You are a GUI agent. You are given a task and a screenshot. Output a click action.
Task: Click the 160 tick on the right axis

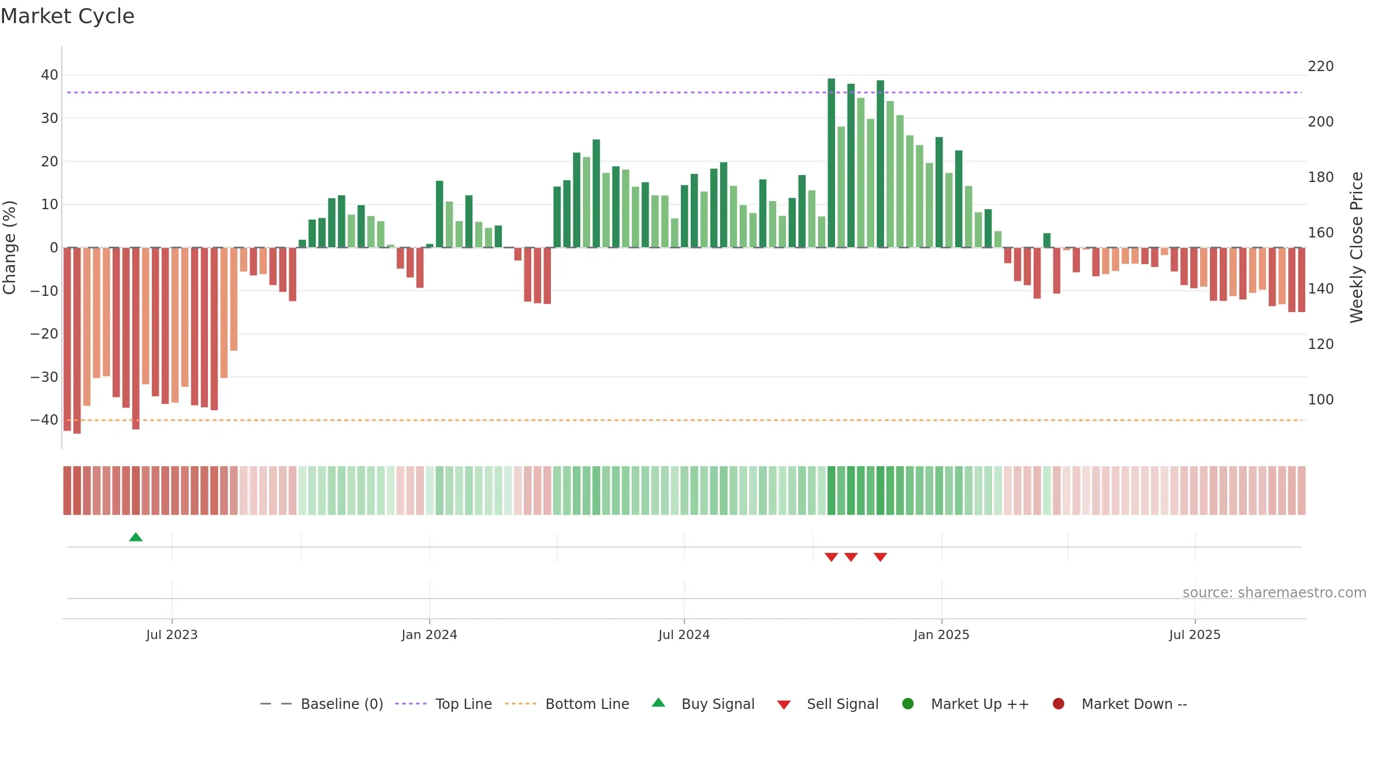(x=1321, y=233)
